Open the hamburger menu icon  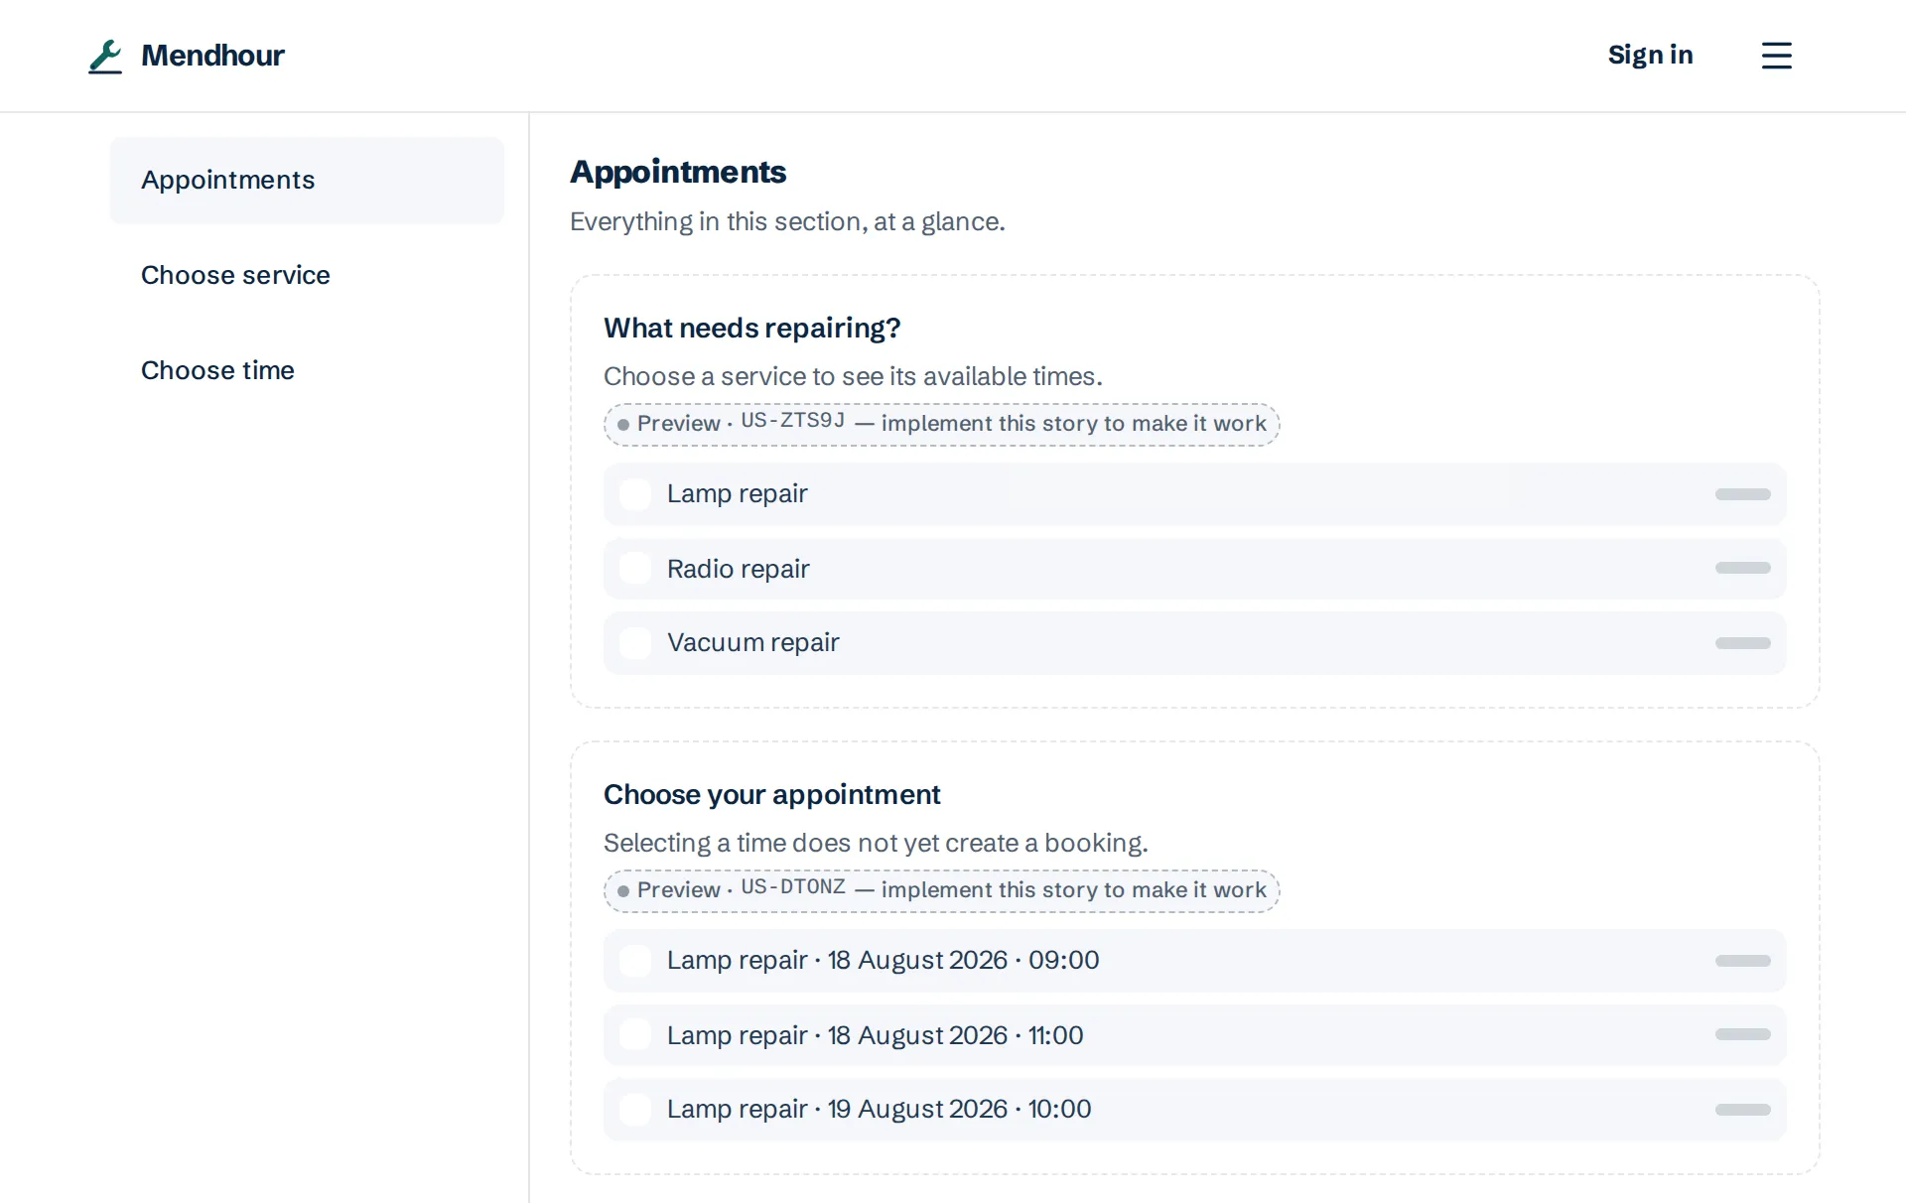1776,56
